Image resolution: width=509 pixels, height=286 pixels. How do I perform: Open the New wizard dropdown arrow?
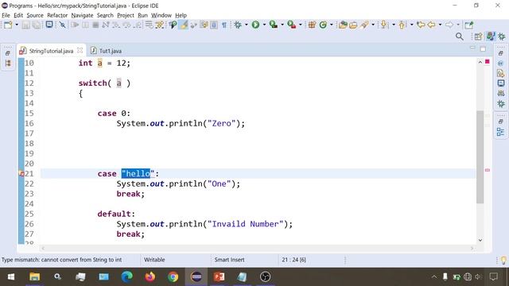tap(17, 25)
